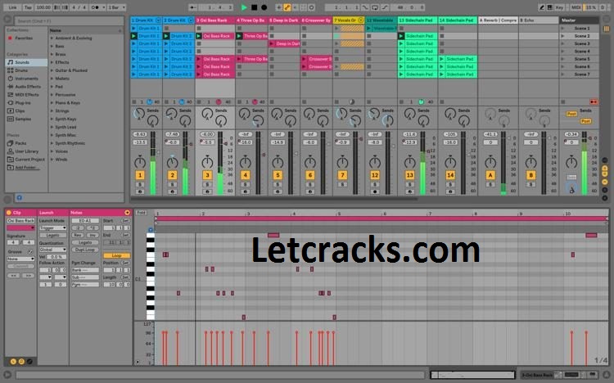Toggle the metronome button in the top bar
The width and height of the screenshot is (614, 383).
(96, 7)
